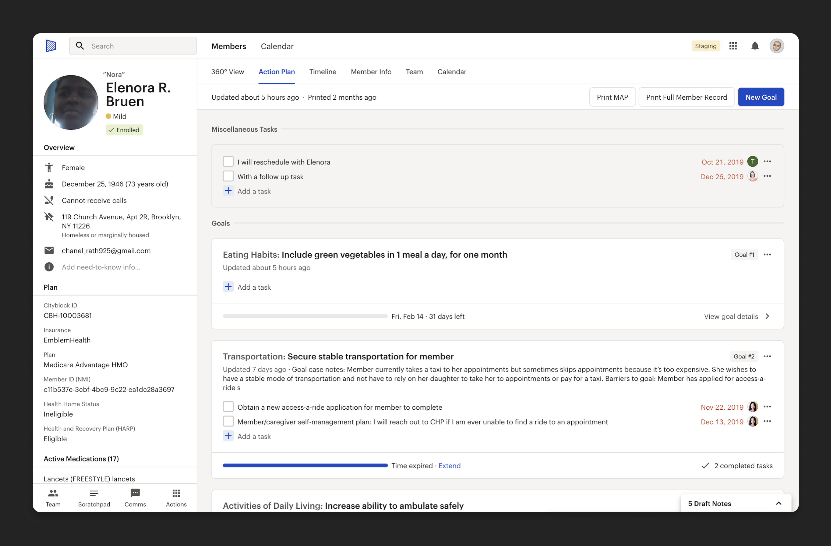This screenshot has height=546, width=831.
Task: Go to Members in top navigation
Action: (229, 46)
